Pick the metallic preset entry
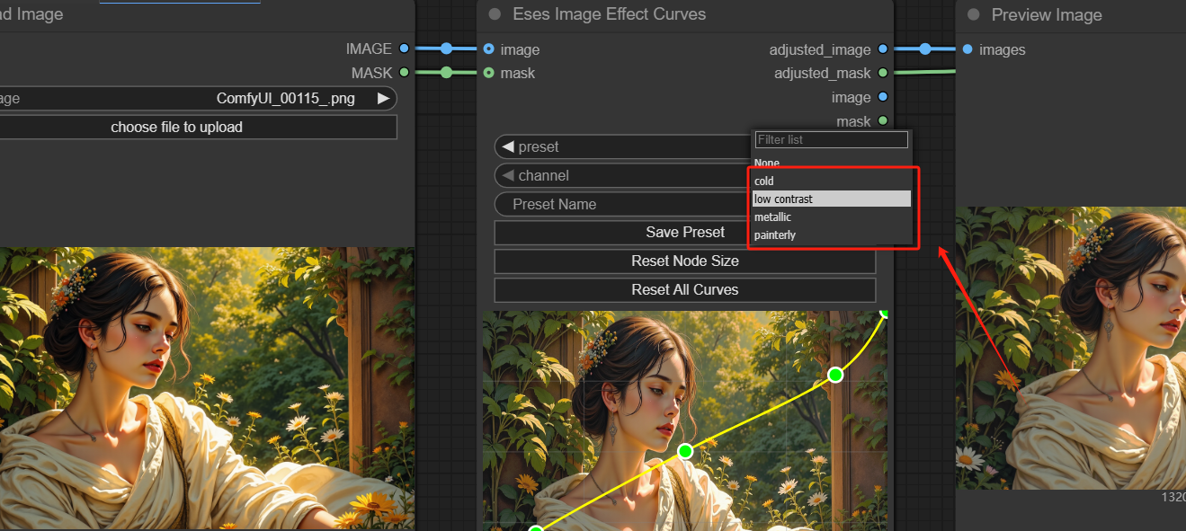 832,217
